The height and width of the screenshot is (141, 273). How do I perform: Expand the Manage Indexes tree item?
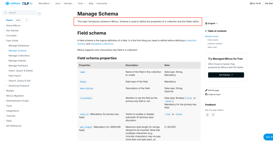(6, 61)
